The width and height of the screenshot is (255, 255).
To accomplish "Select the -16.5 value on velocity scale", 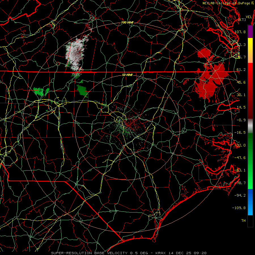I will [x=240, y=133].
